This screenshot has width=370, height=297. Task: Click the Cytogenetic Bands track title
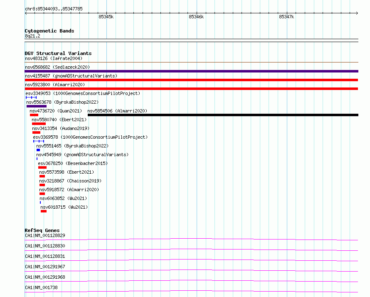pos(49,31)
